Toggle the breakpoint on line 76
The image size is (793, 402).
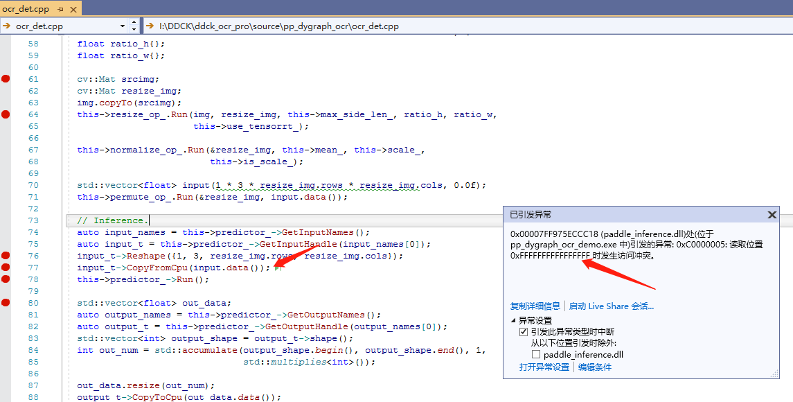tap(6, 256)
